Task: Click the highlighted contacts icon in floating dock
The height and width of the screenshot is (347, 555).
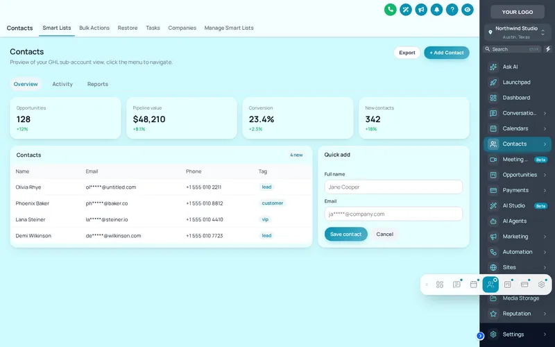Action: (490, 285)
